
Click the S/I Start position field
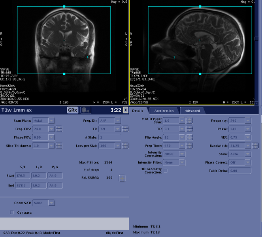point(23,175)
